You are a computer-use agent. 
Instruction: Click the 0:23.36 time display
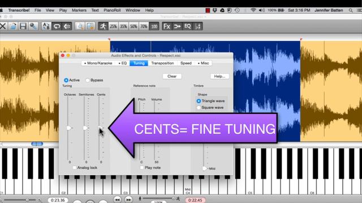click(58, 200)
